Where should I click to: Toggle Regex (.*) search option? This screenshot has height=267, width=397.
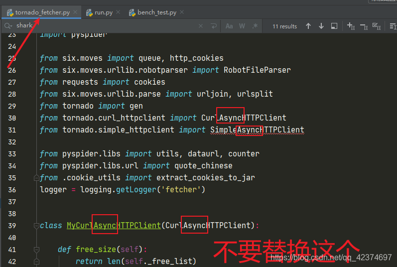click(x=255, y=26)
